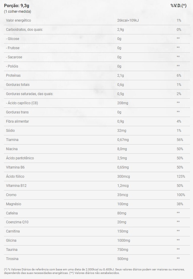
Task: Select the Vitamina B12 label
Action: point(16,186)
